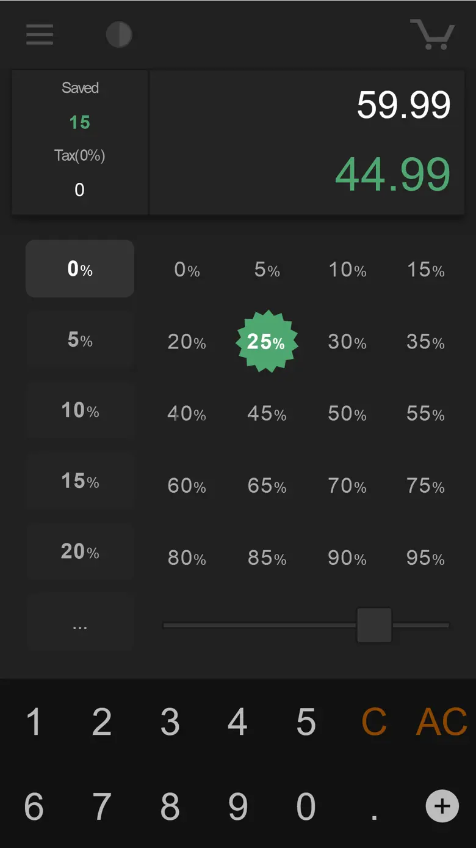Click the original price 59.99 field
The image size is (476, 848).
[x=403, y=105]
